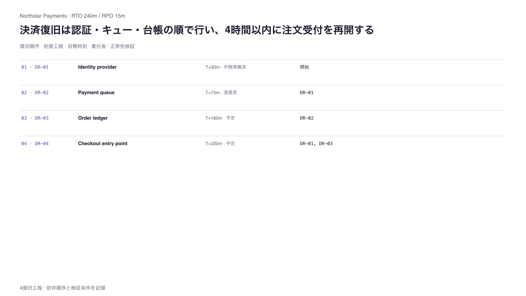This screenshot has width=526, height=296.
Task: Click the 'Identity provider' row name
Action: (97, 67)
